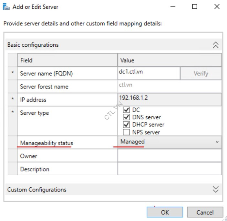Close the Add or Edit Server dialog
The width and height of the screenshot is (227, 221).
[x=217, y=6]
